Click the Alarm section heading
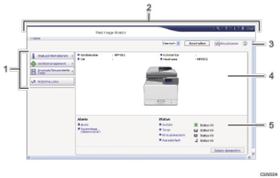Screen dimensions: 280x178 82,119
